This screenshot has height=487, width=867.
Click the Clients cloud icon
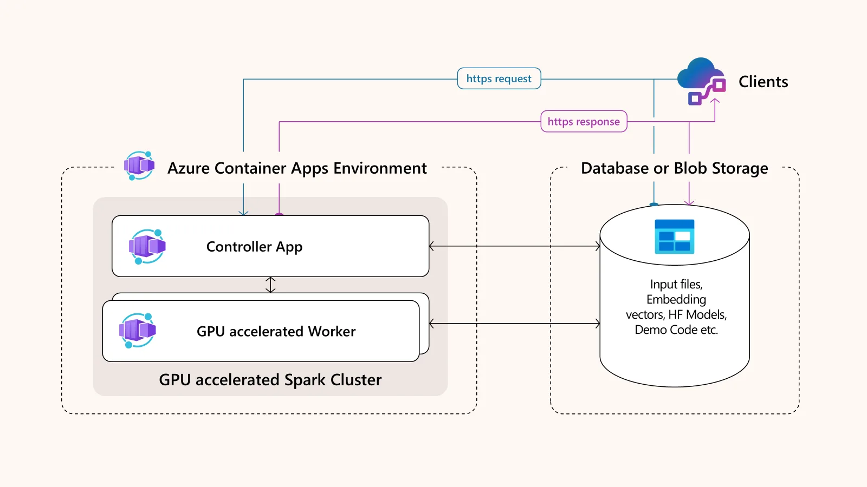point(701,81)
